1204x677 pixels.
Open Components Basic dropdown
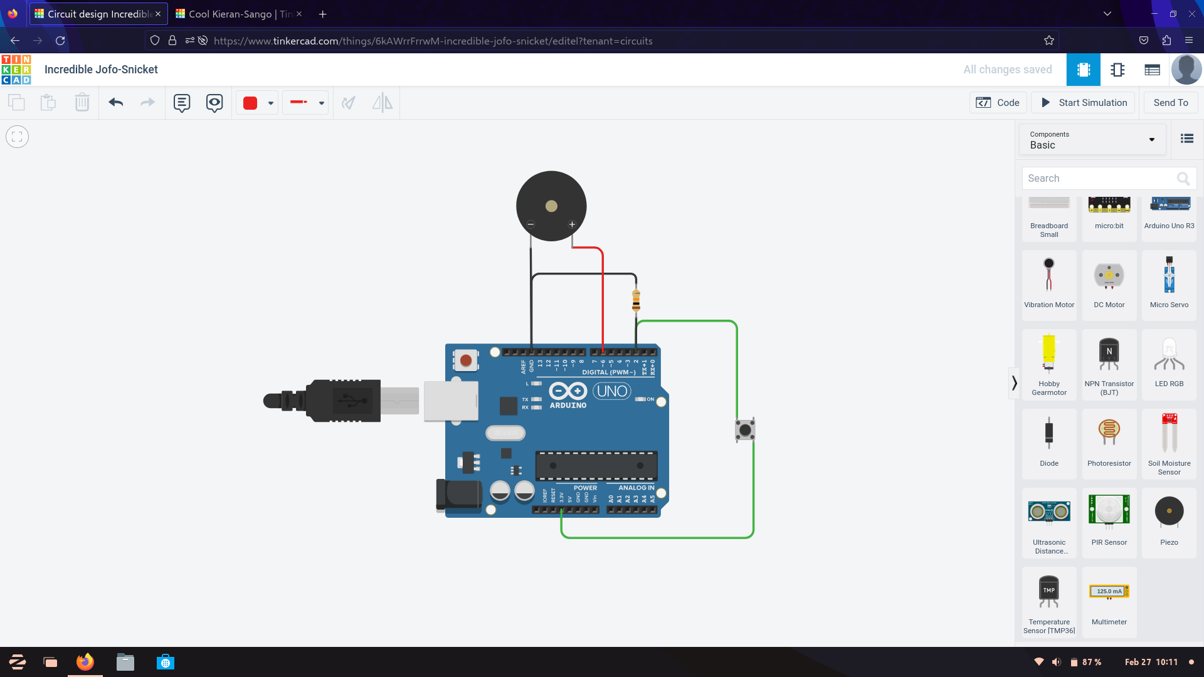[1092, 140]
